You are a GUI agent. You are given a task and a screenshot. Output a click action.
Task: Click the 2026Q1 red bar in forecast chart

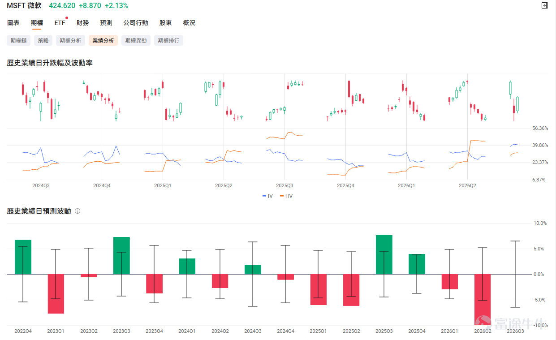point(449,282)
